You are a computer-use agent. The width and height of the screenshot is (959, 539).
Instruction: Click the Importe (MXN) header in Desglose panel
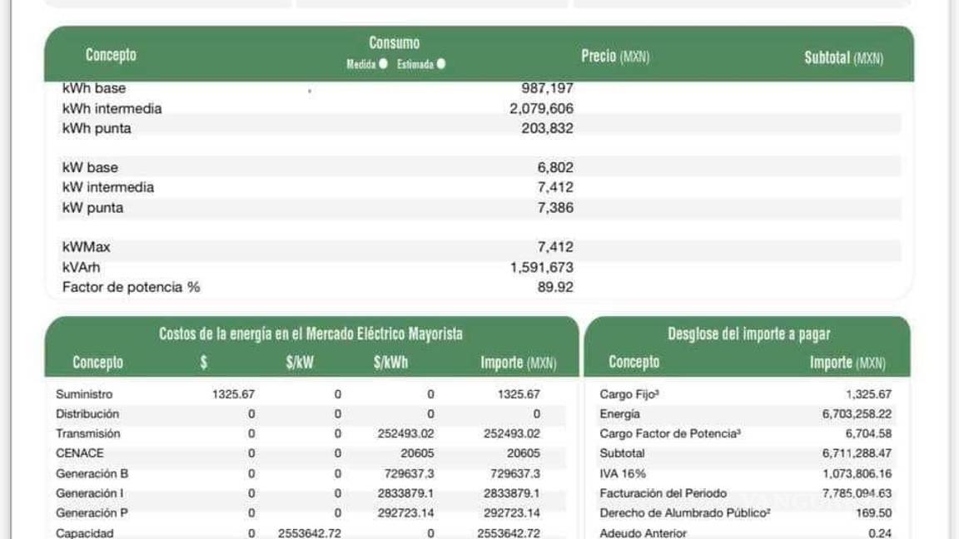click(x=849, y=363)
